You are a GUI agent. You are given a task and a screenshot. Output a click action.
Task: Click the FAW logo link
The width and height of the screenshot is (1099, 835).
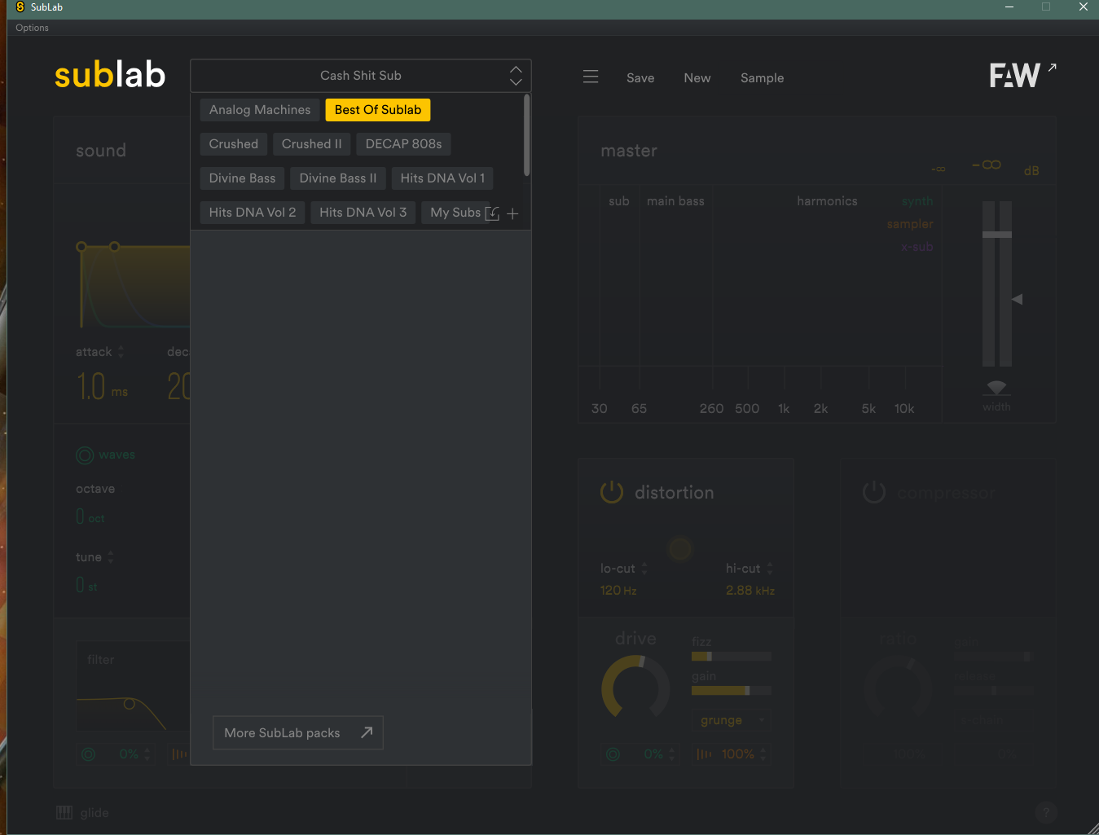(x=1022, y=75)
